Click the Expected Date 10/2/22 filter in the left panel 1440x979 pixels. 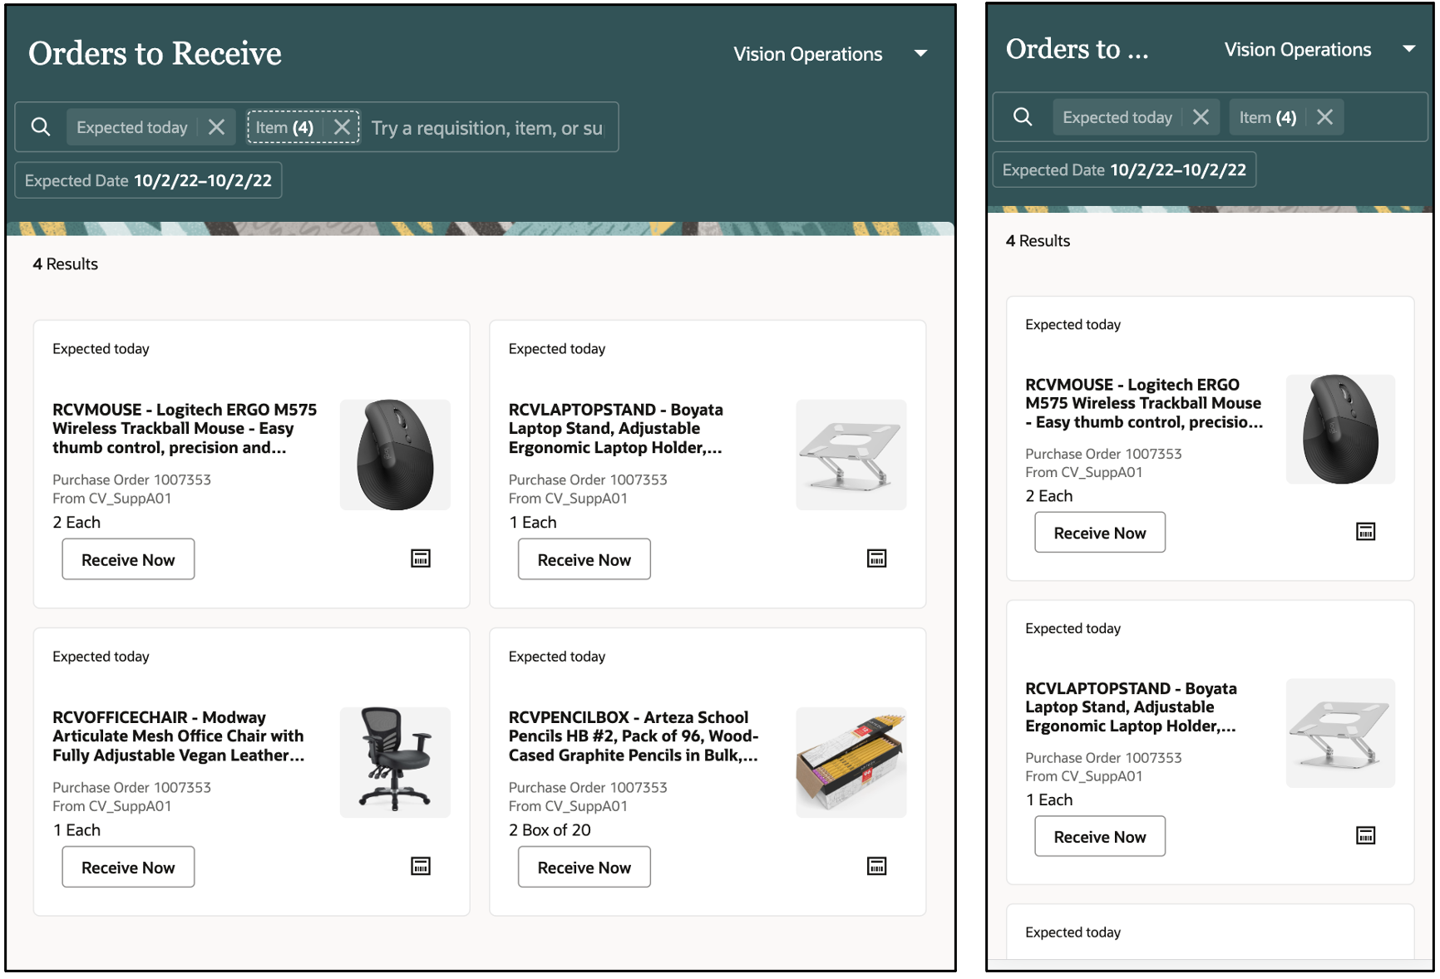click(x=148, y=180)
